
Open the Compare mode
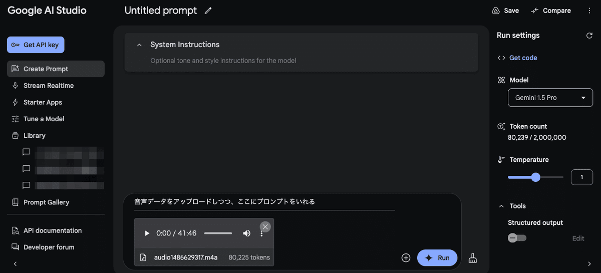coord(550,11)
